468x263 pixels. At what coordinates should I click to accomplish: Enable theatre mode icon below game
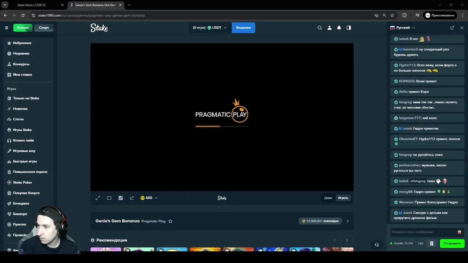[x=109, y=198]
